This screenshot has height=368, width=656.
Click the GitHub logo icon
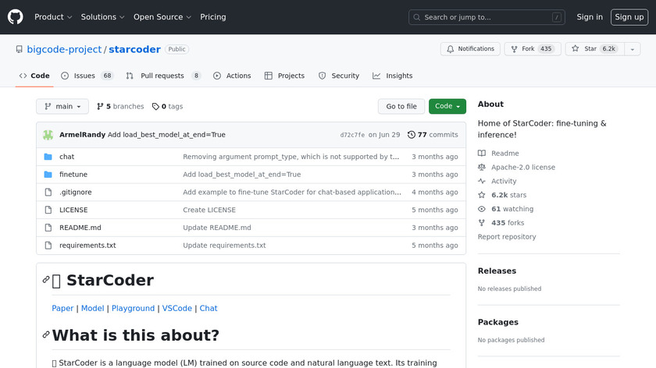[x=16, y=16]
